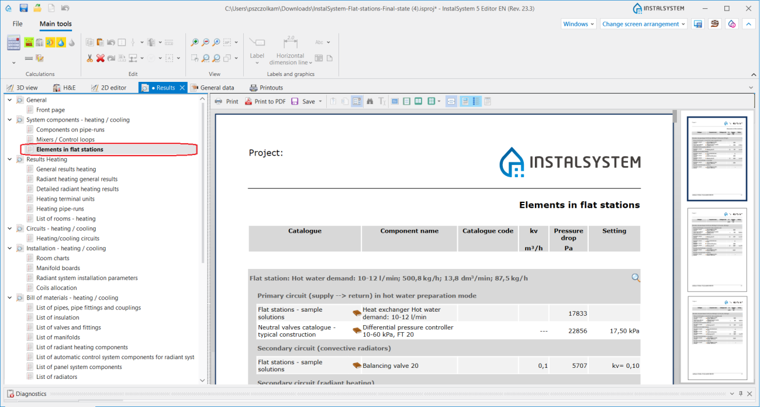The width and height of the screenshot is (760, 407).
Task: Click the third page thumbnail
Action: click(x=717, y=337)
